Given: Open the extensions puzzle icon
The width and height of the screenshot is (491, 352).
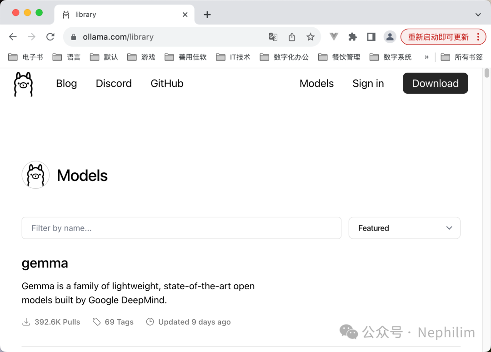Looking at the screenshot, I should [353, 37].
